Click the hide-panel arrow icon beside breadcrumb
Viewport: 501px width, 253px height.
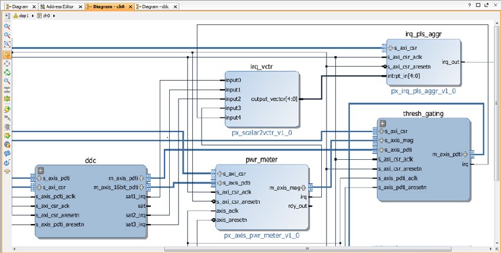pos(8,16)
